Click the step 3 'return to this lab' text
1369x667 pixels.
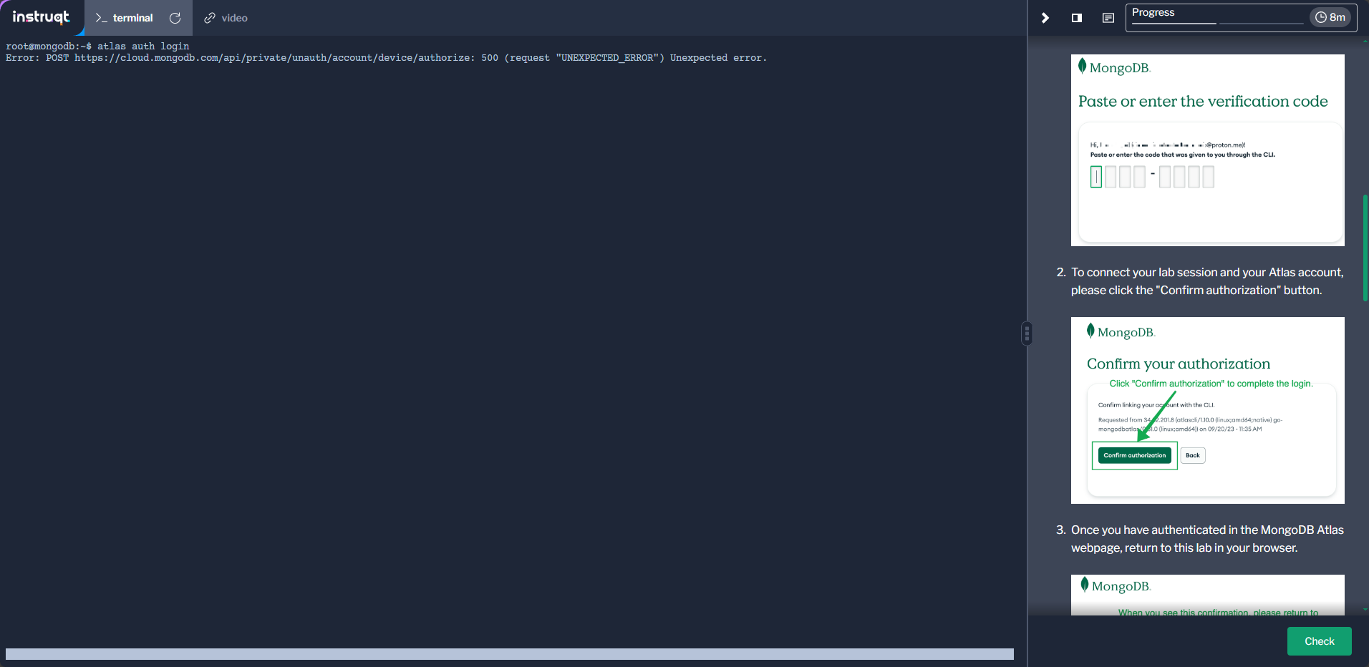pyautogui.click(x=1207, y=539)
